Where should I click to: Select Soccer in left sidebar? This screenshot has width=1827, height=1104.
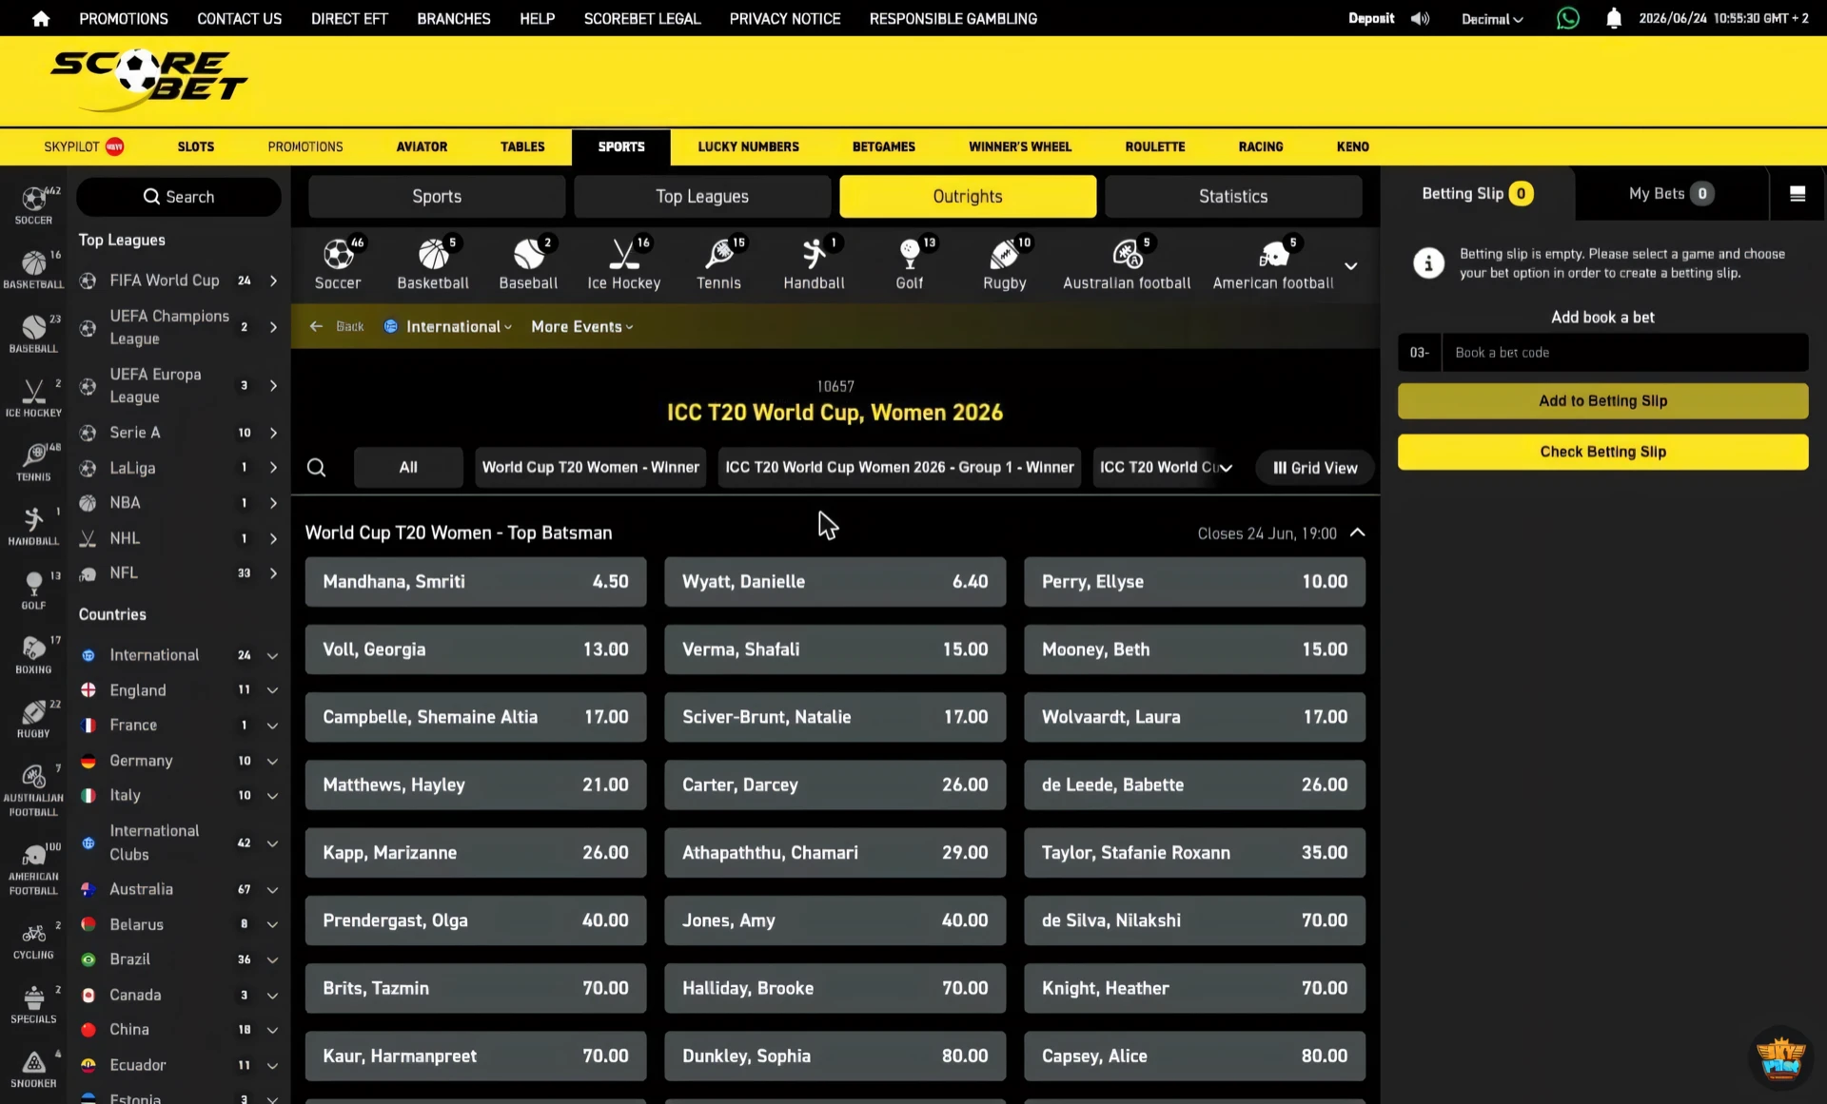[33, 205]
